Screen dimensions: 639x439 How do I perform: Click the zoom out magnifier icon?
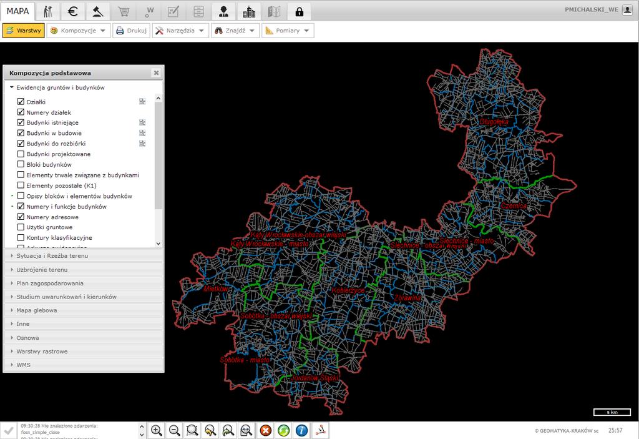(x=175, y=430)
